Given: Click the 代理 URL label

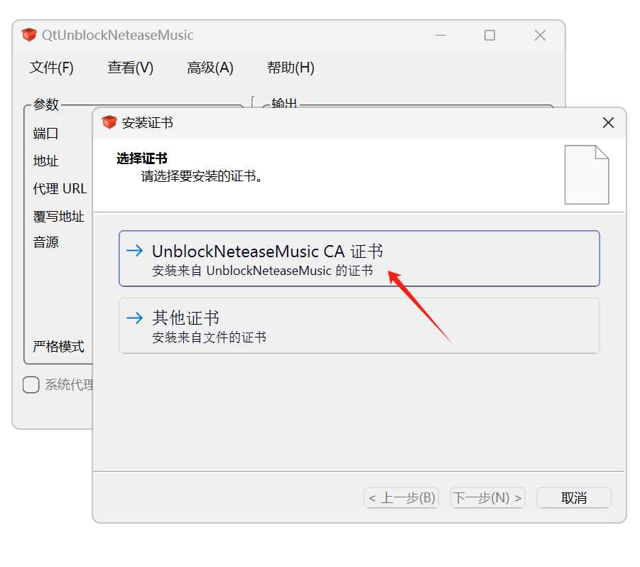Looking at the screenshot, I should [x=60, y=188].
